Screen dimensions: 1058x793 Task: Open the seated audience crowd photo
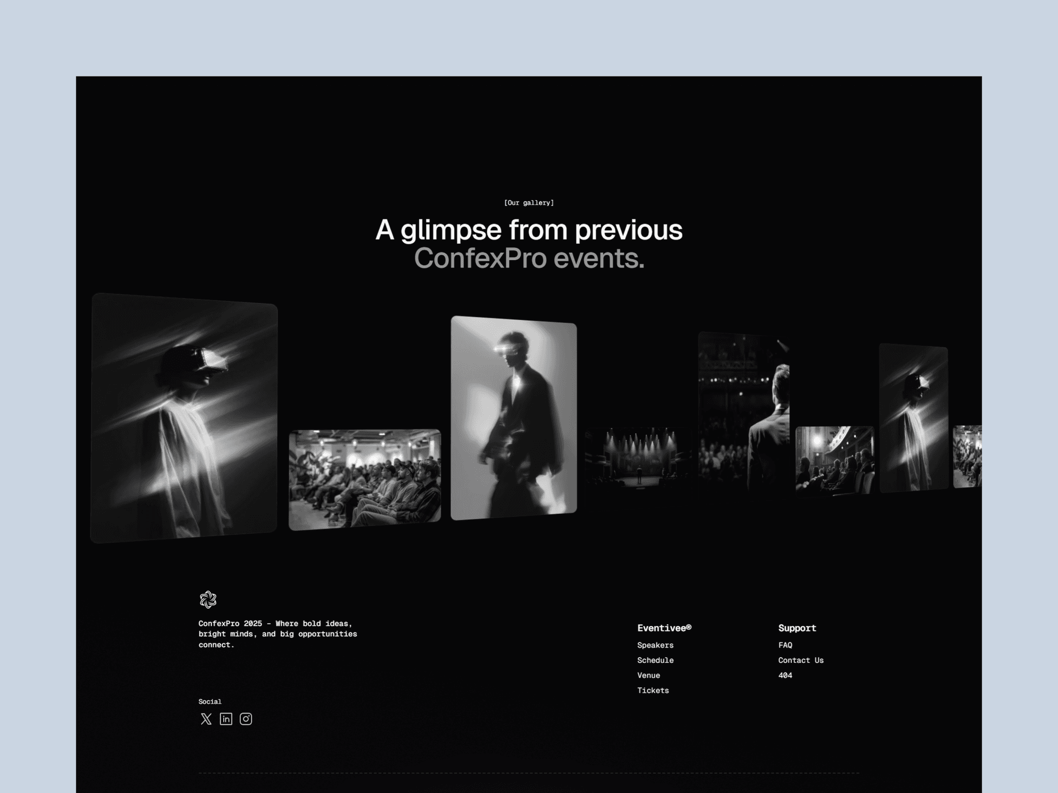coord(364,479)
